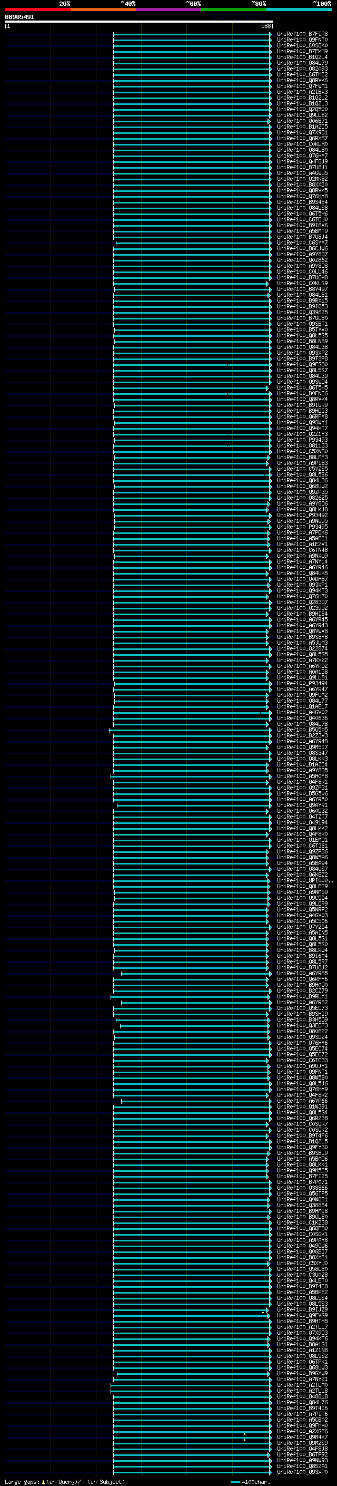Click the UniRef100_Q84L77 label
Screen dimensions: 337x1486
(302, 701)
